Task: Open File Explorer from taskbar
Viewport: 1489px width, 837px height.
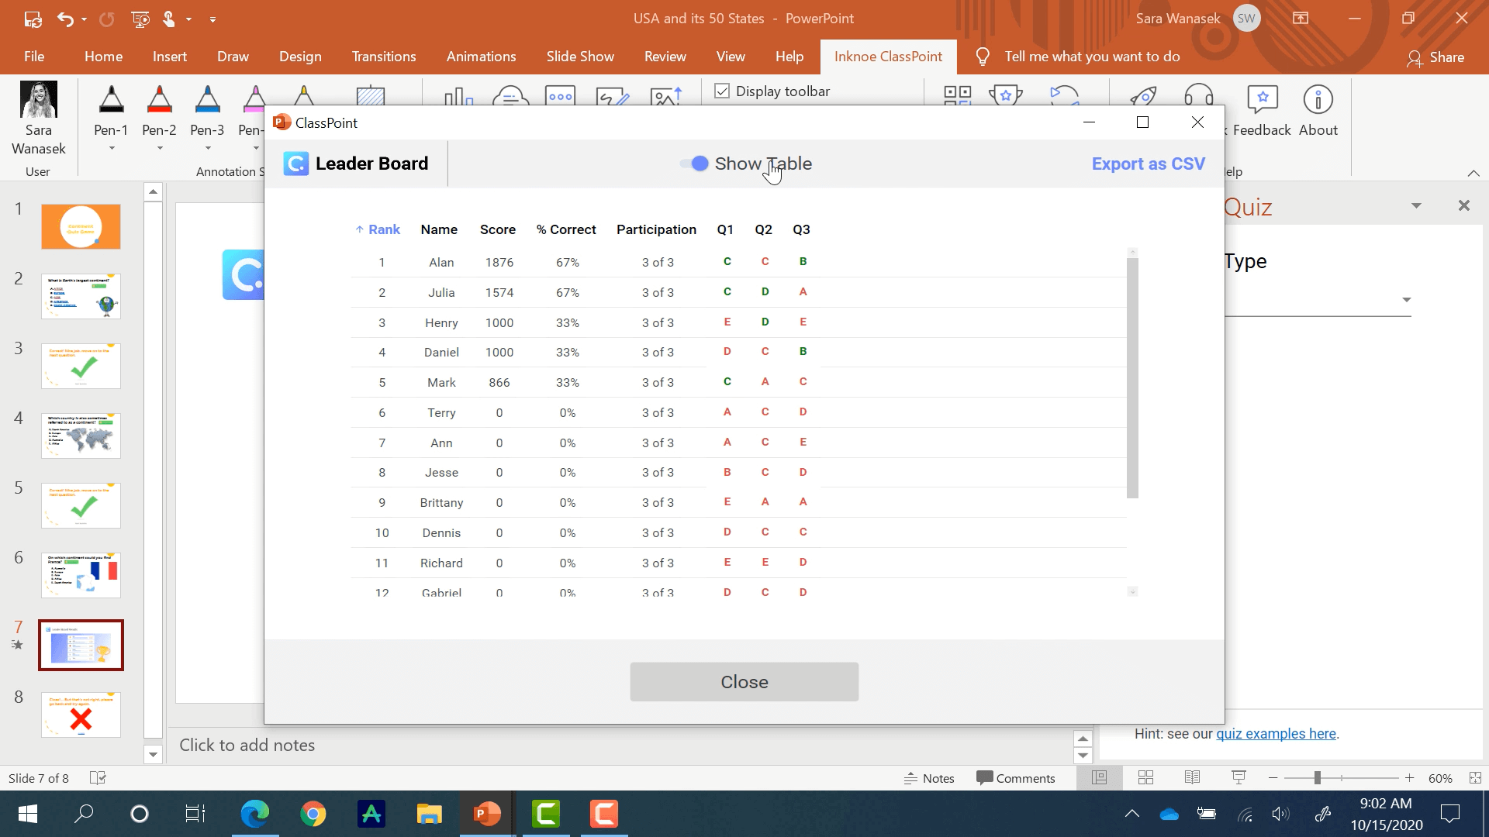Action: (x=429, y=814)
